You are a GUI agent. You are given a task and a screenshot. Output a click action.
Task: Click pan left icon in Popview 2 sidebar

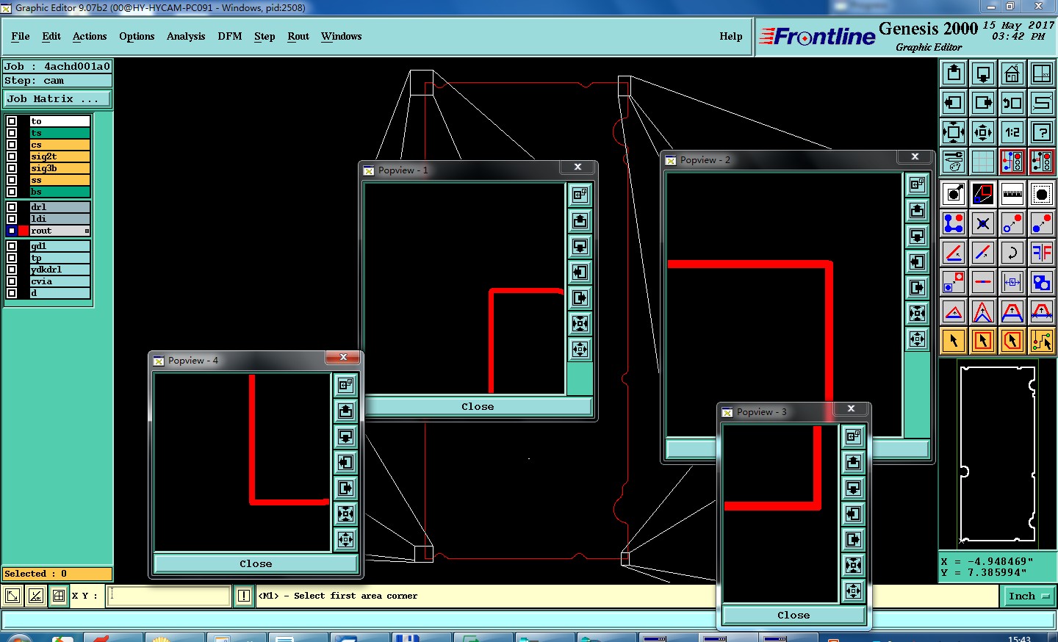tap(917, 262)
